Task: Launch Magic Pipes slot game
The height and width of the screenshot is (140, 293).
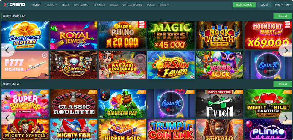Action: (171, 35)
